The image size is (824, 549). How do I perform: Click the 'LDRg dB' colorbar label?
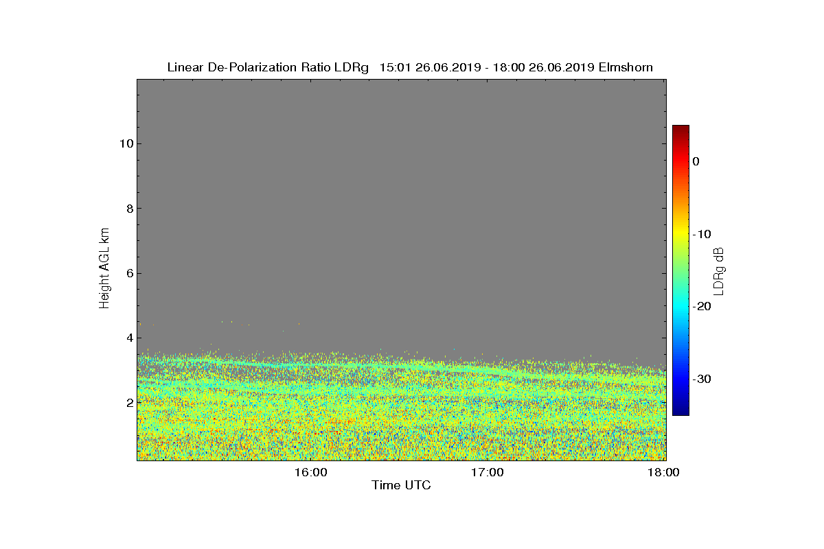[x=719, y=270]
